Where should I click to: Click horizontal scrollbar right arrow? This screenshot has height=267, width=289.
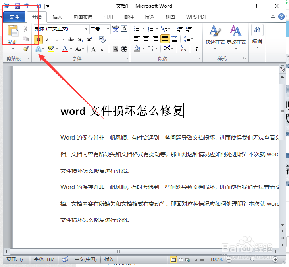pyautogui.click(x=276, y=252)
